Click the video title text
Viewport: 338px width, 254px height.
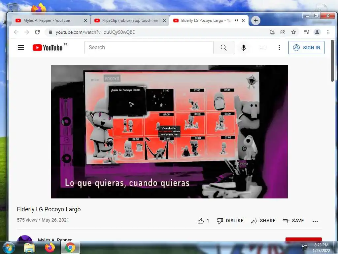pyautogui.click(x=49, y=209)
